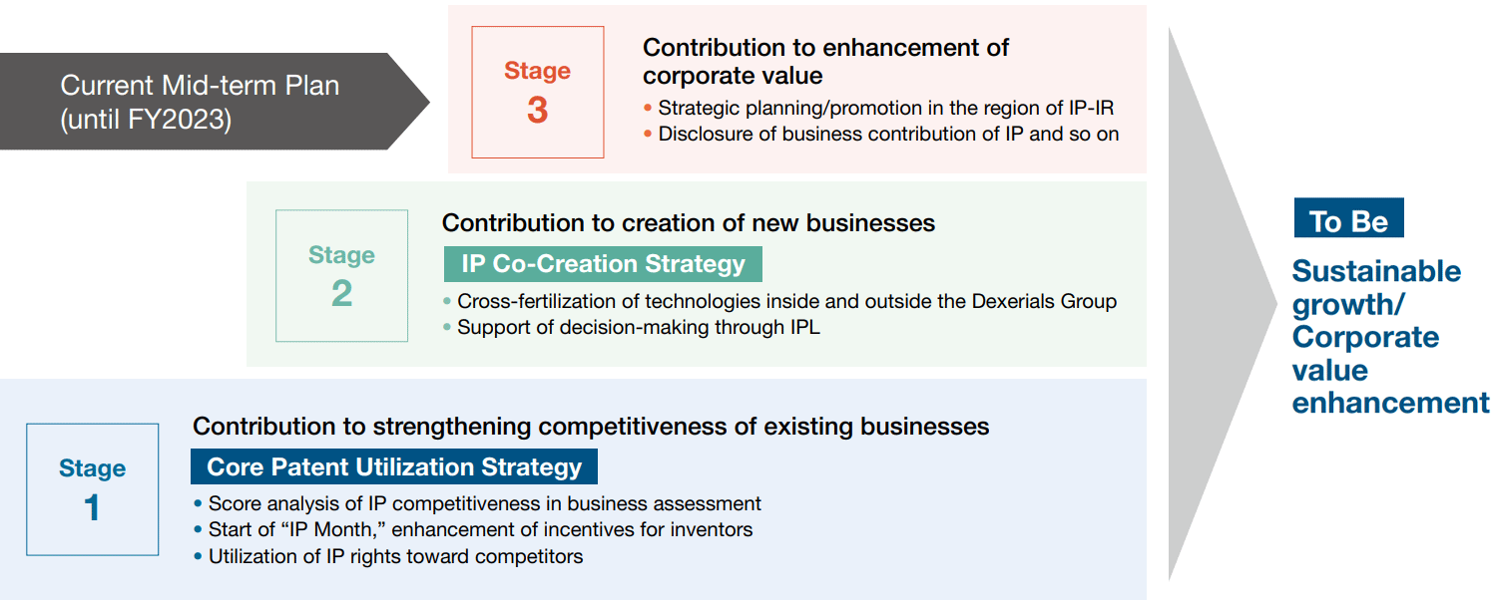Select the Cross-fertilization of technologies bullet
The width and height of the screenshot is (1497, 608).
tap(779, 301)
